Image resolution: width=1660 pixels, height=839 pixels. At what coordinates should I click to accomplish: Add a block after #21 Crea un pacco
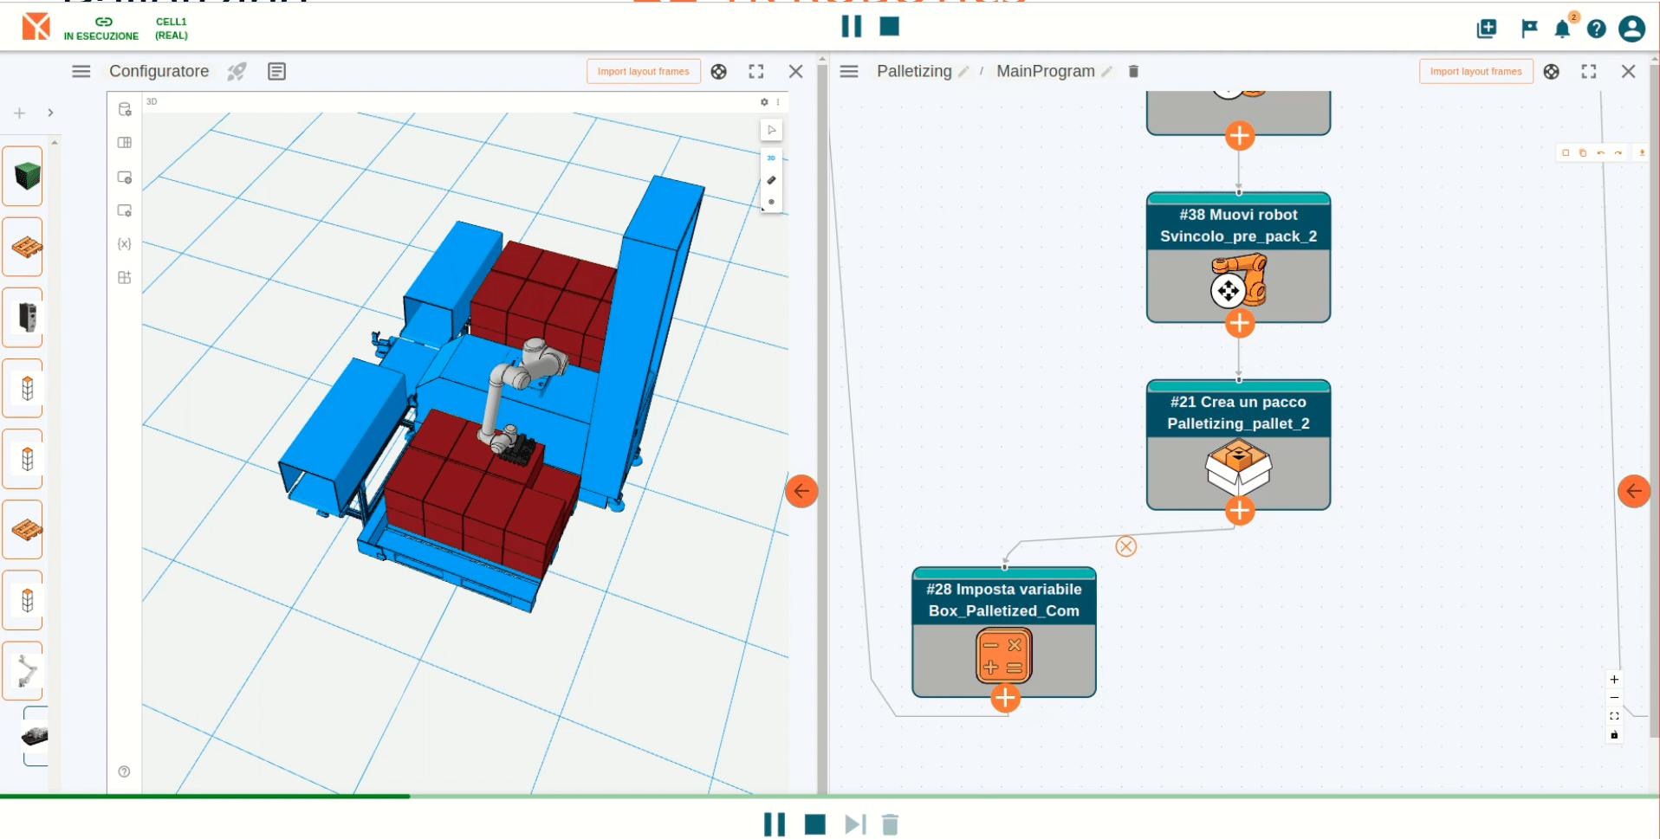(x=1240, y=511)
